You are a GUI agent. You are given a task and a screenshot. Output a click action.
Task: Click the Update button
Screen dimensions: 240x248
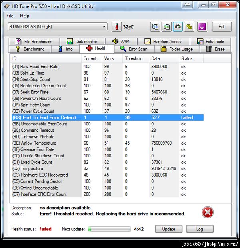pyautogui.click(x=169, y=229)
